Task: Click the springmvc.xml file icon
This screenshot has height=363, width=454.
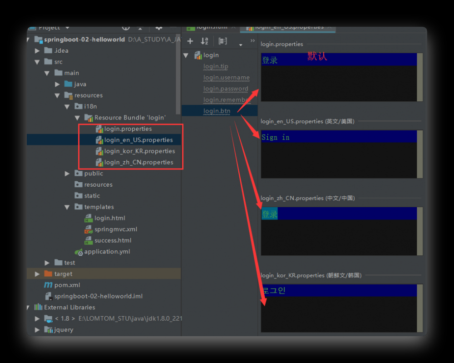Action: (x=89, y=229)
